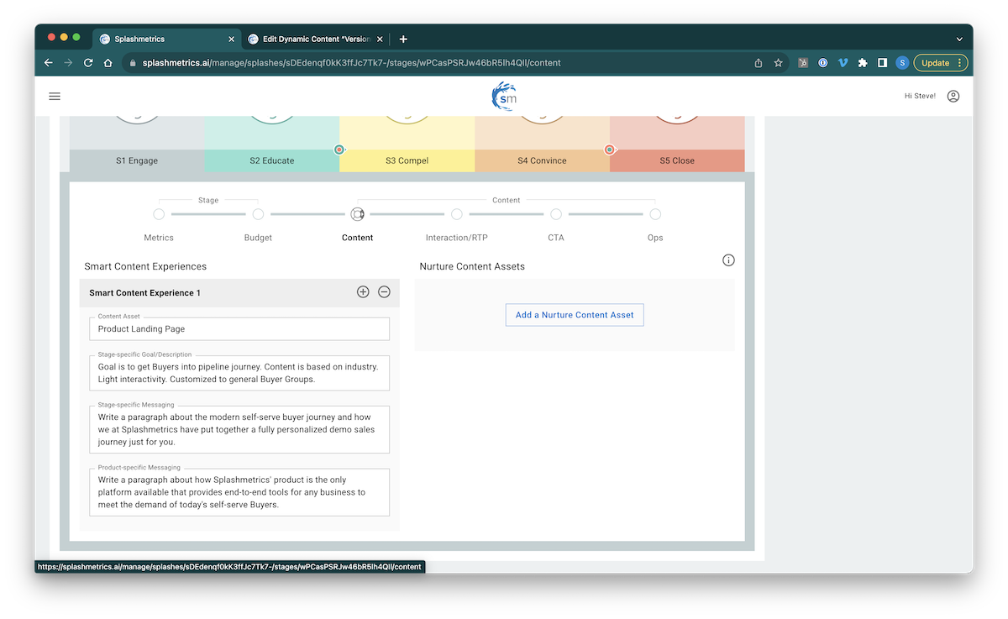Screen dimensions: 1008x619
Task: Click the lock icon for site information
Action: [x=133, y=63]
